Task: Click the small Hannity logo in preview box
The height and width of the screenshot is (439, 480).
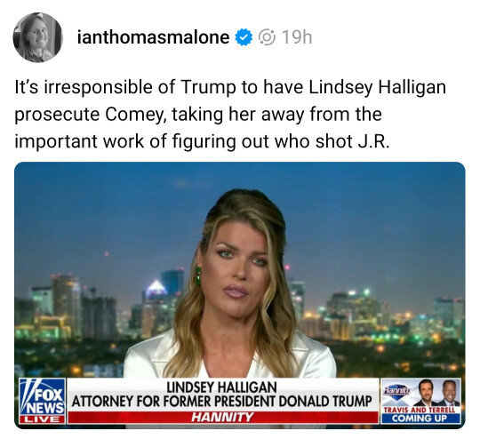Action: pyautogui.click(x=397, y=391)
